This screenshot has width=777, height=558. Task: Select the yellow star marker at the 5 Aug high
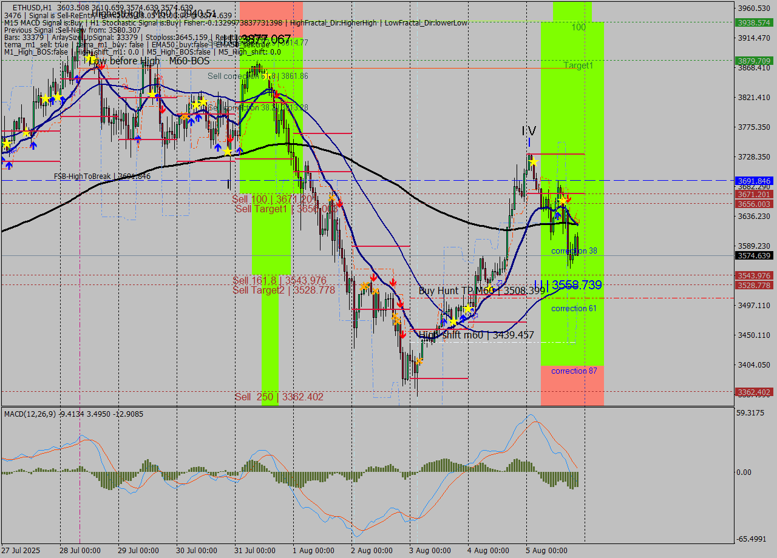click(534, 162)
